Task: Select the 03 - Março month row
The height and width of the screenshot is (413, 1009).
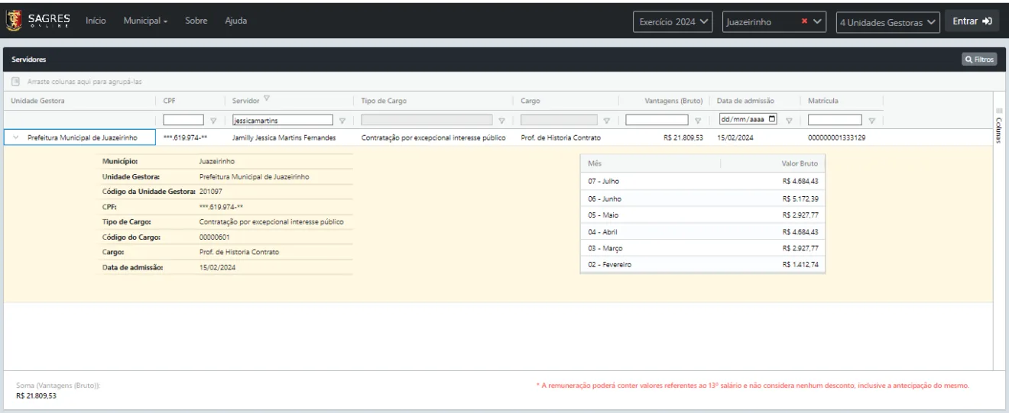Action: point(702,248)
